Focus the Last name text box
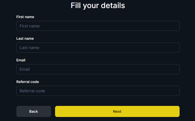Viewport: 195px width, 121px height. pos(98,48)
